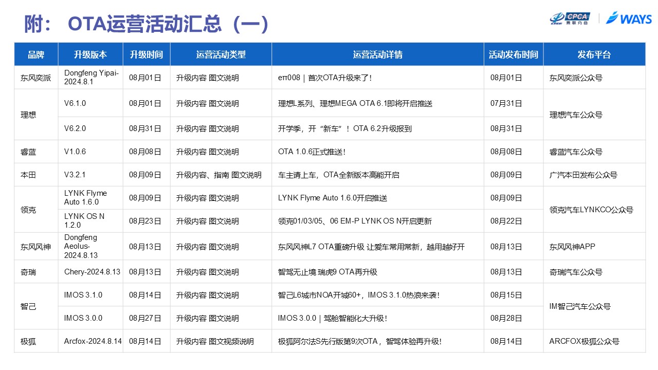Viewport: 658px width, 370px height.
Task: Select the 极狐 brand cell
Action: pos(36,341)
